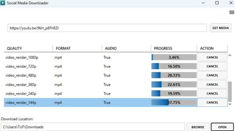The image size is (235, 131).
Task: Select the video_render_144p row
Action: click(x=116, y=103)
